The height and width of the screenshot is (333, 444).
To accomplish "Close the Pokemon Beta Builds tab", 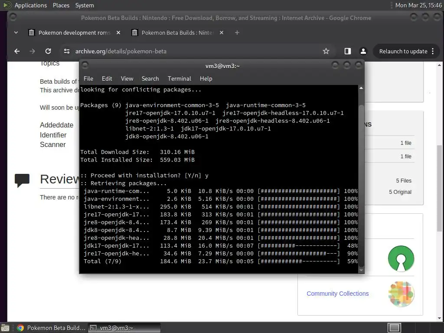I will 222,33.
